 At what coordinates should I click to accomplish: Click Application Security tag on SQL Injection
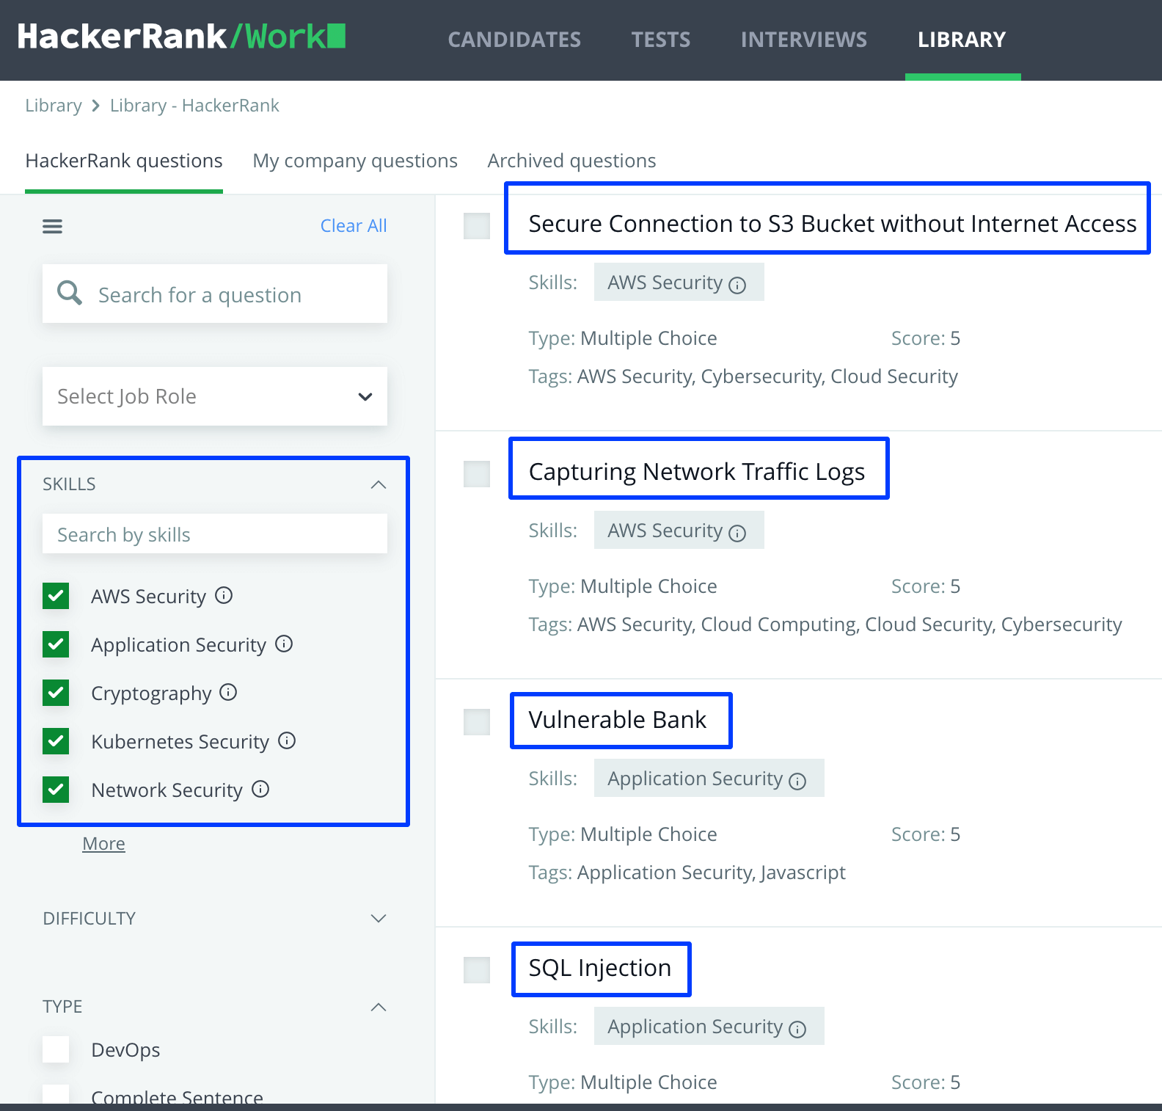tap(709, 1026)
